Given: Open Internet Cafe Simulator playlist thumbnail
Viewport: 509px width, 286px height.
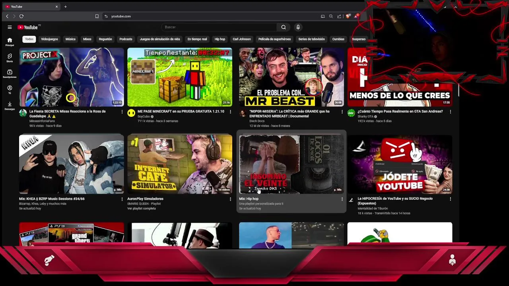Looking at the screenshot, I should click(180, 164).
